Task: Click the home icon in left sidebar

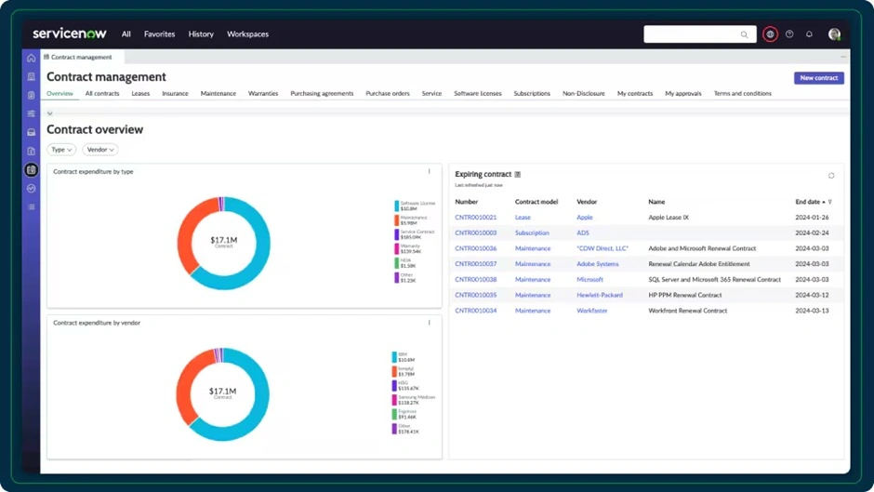Action: [x=32, y=59]
